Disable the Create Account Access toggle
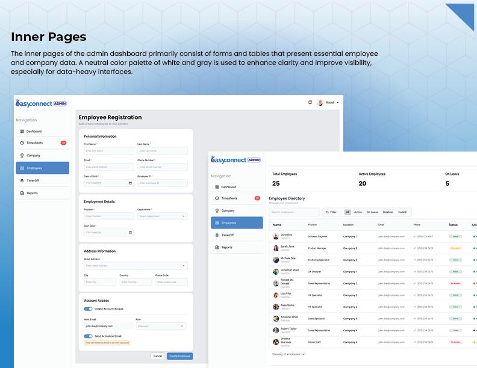The width and height of the screenshot is (477, 368). coord(88,309)
